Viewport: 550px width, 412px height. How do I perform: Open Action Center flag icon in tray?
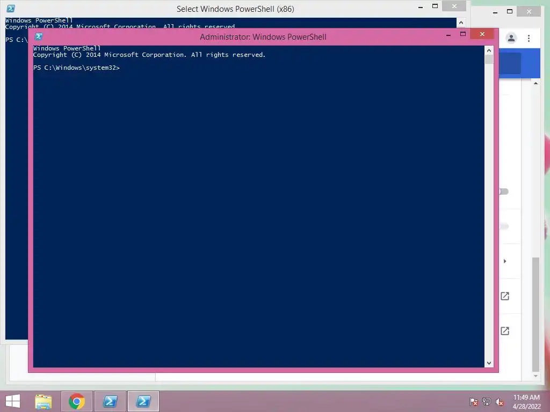point(473,401)
